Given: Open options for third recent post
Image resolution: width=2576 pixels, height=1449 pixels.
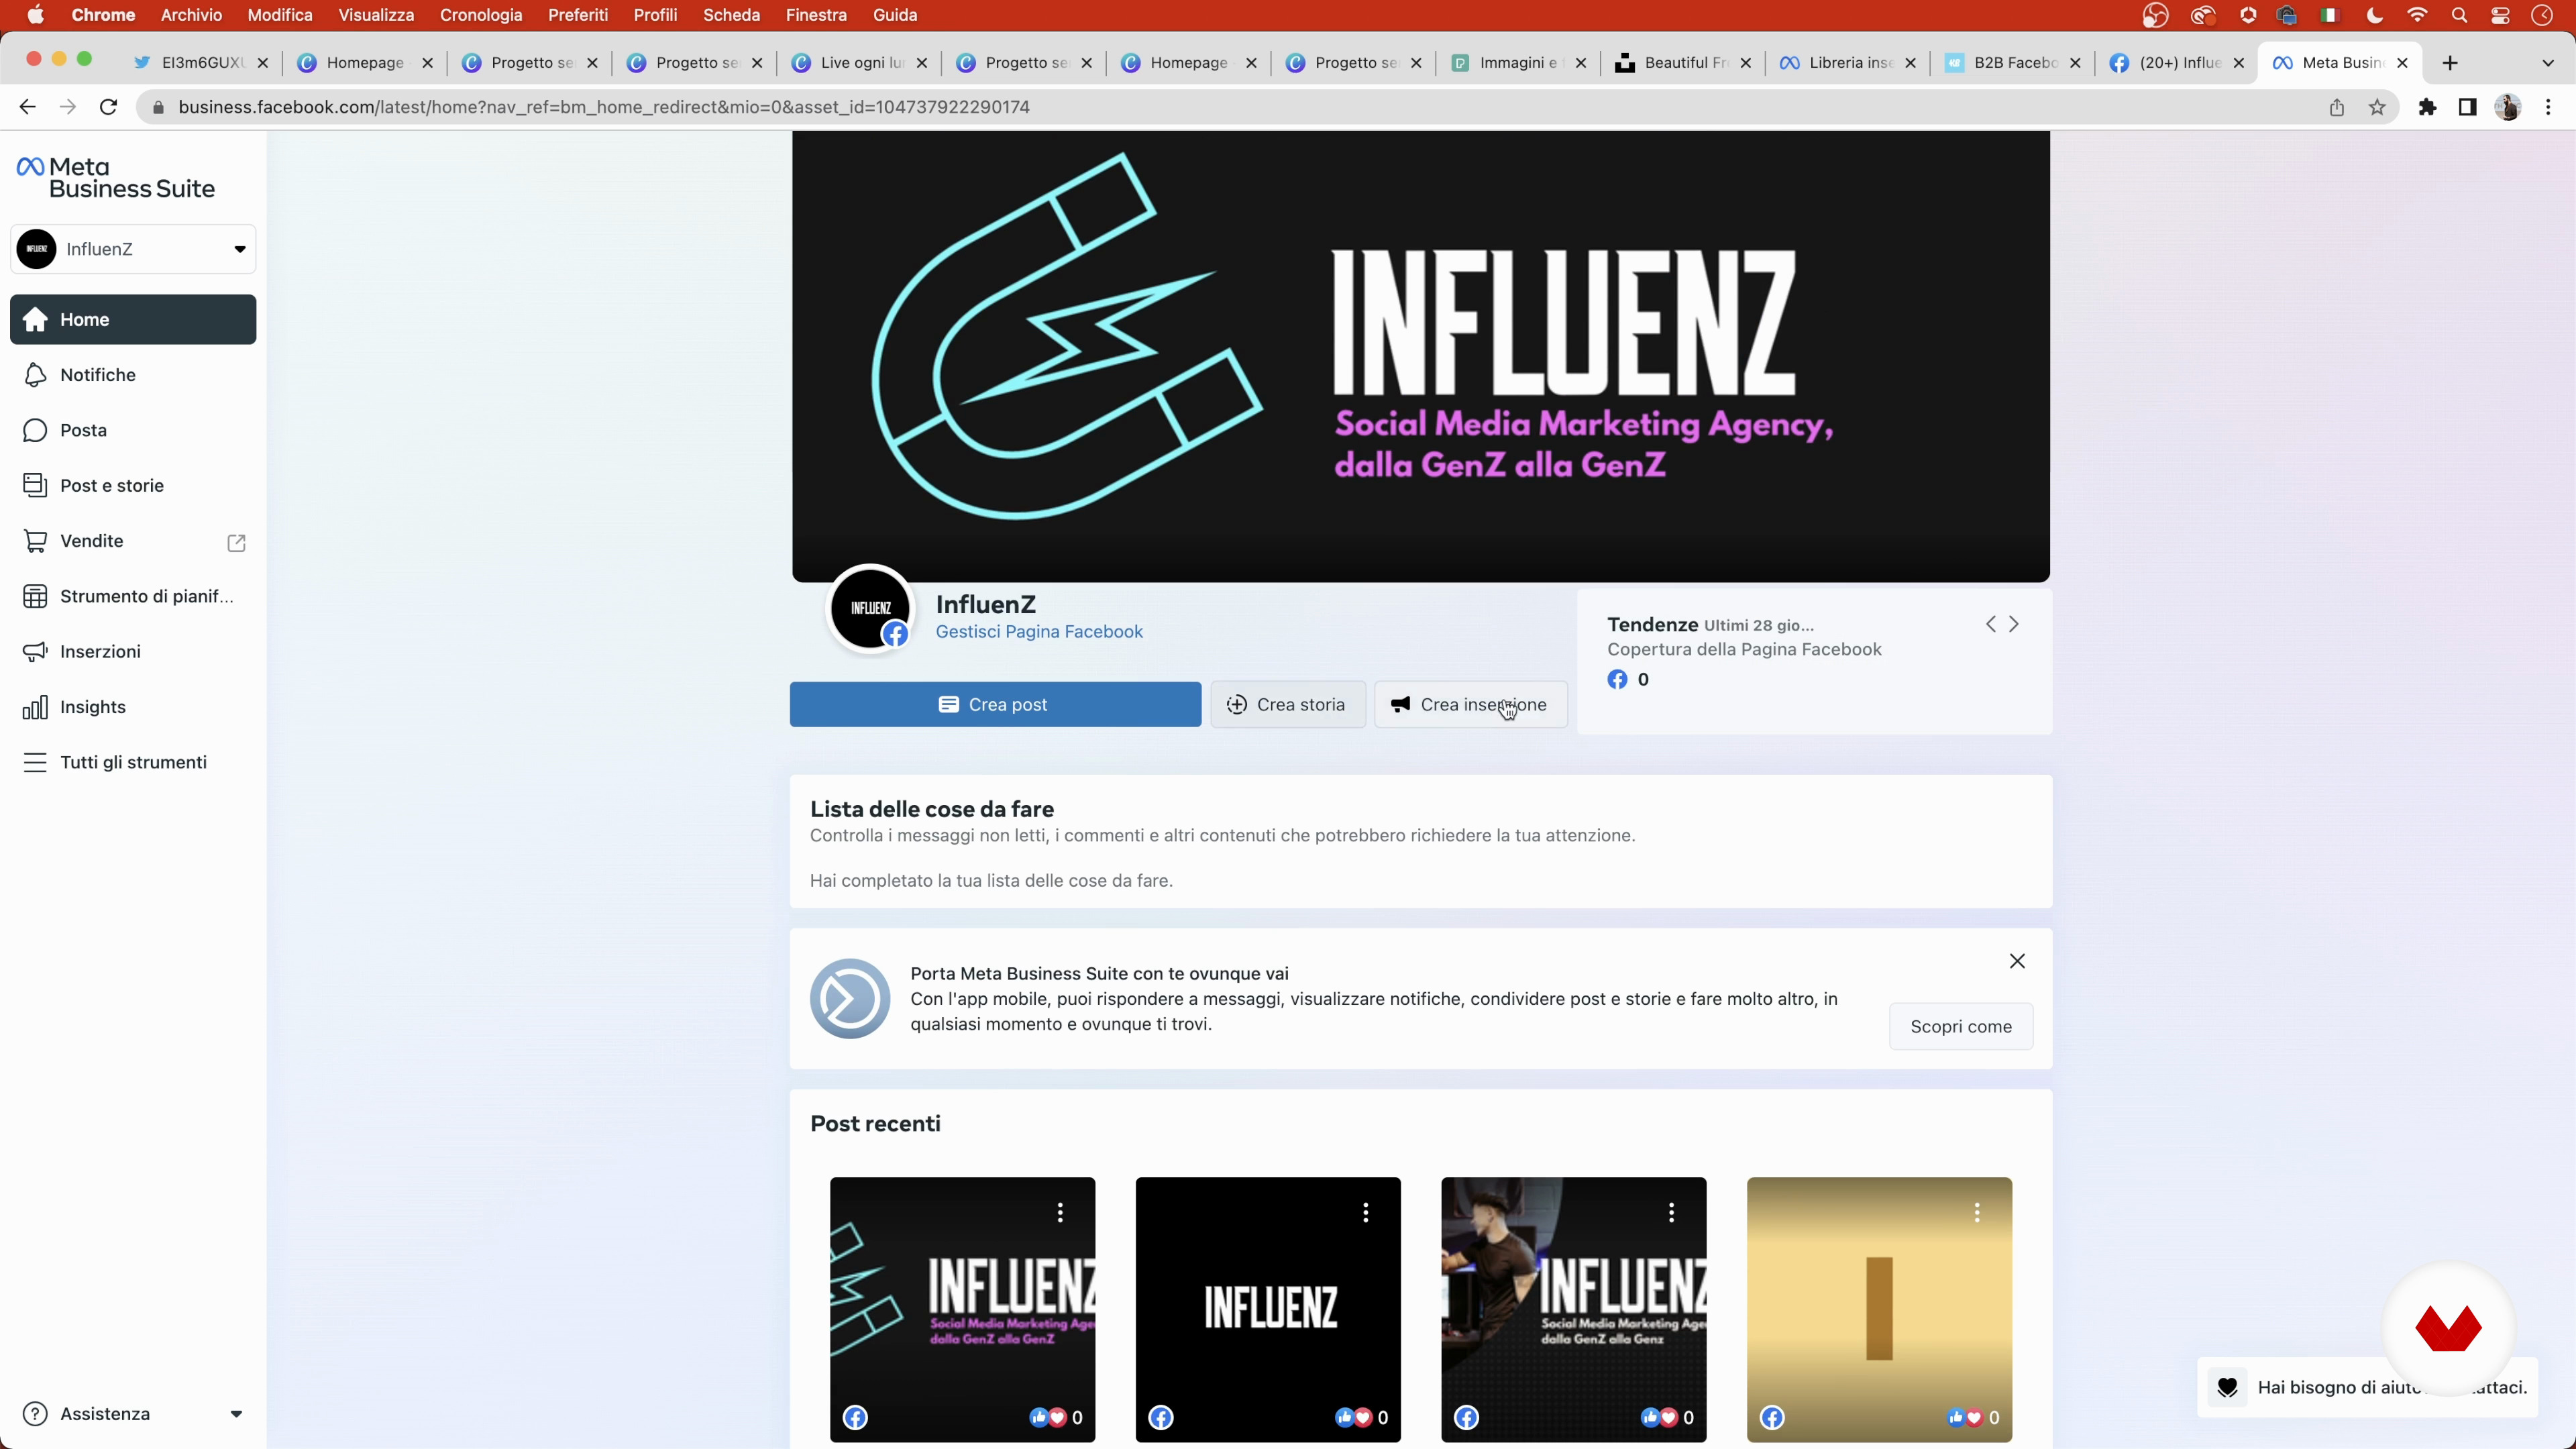Looking at the screenshot, I should [x=1671, y=1213].
